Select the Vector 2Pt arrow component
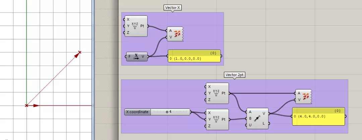 257,119
